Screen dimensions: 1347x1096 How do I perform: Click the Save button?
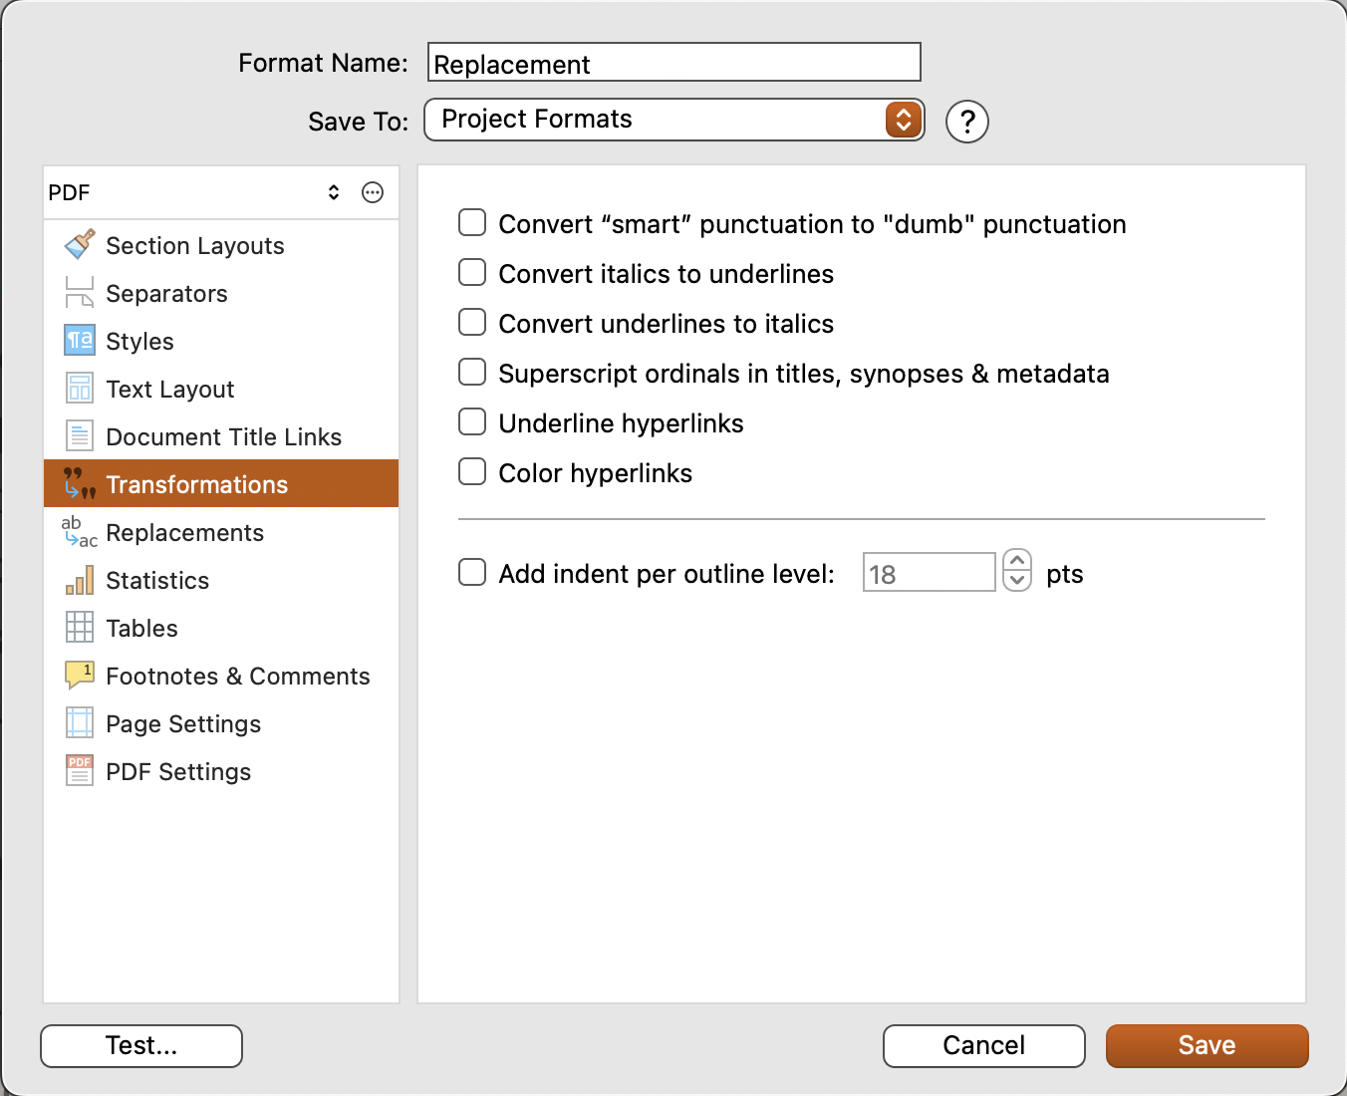click(1208, 1045)
